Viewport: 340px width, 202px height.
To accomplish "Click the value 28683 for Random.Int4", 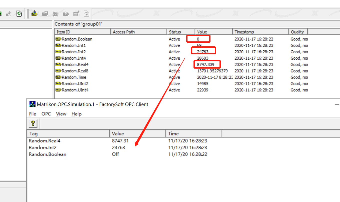I will pos(203,58).
